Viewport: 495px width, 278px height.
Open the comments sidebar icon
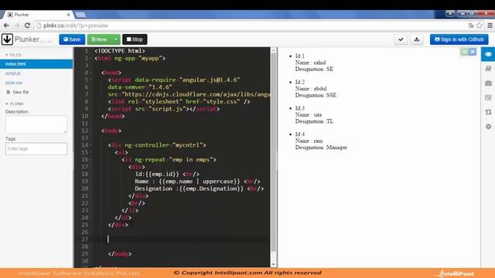tap(488, 69)
